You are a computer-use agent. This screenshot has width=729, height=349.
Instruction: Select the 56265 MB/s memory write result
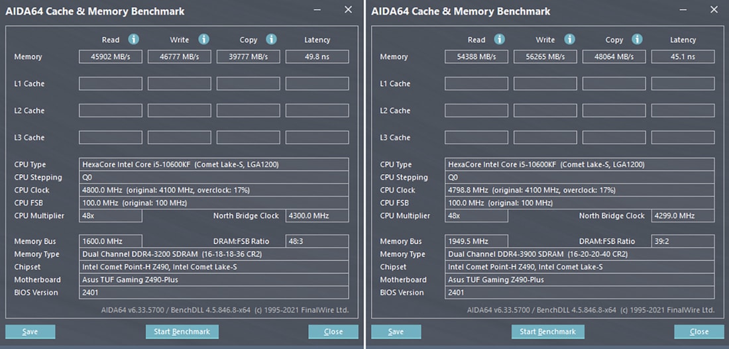(545, 57)
